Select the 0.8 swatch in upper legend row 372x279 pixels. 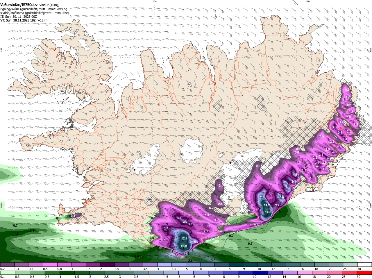(x=65, y=264)
